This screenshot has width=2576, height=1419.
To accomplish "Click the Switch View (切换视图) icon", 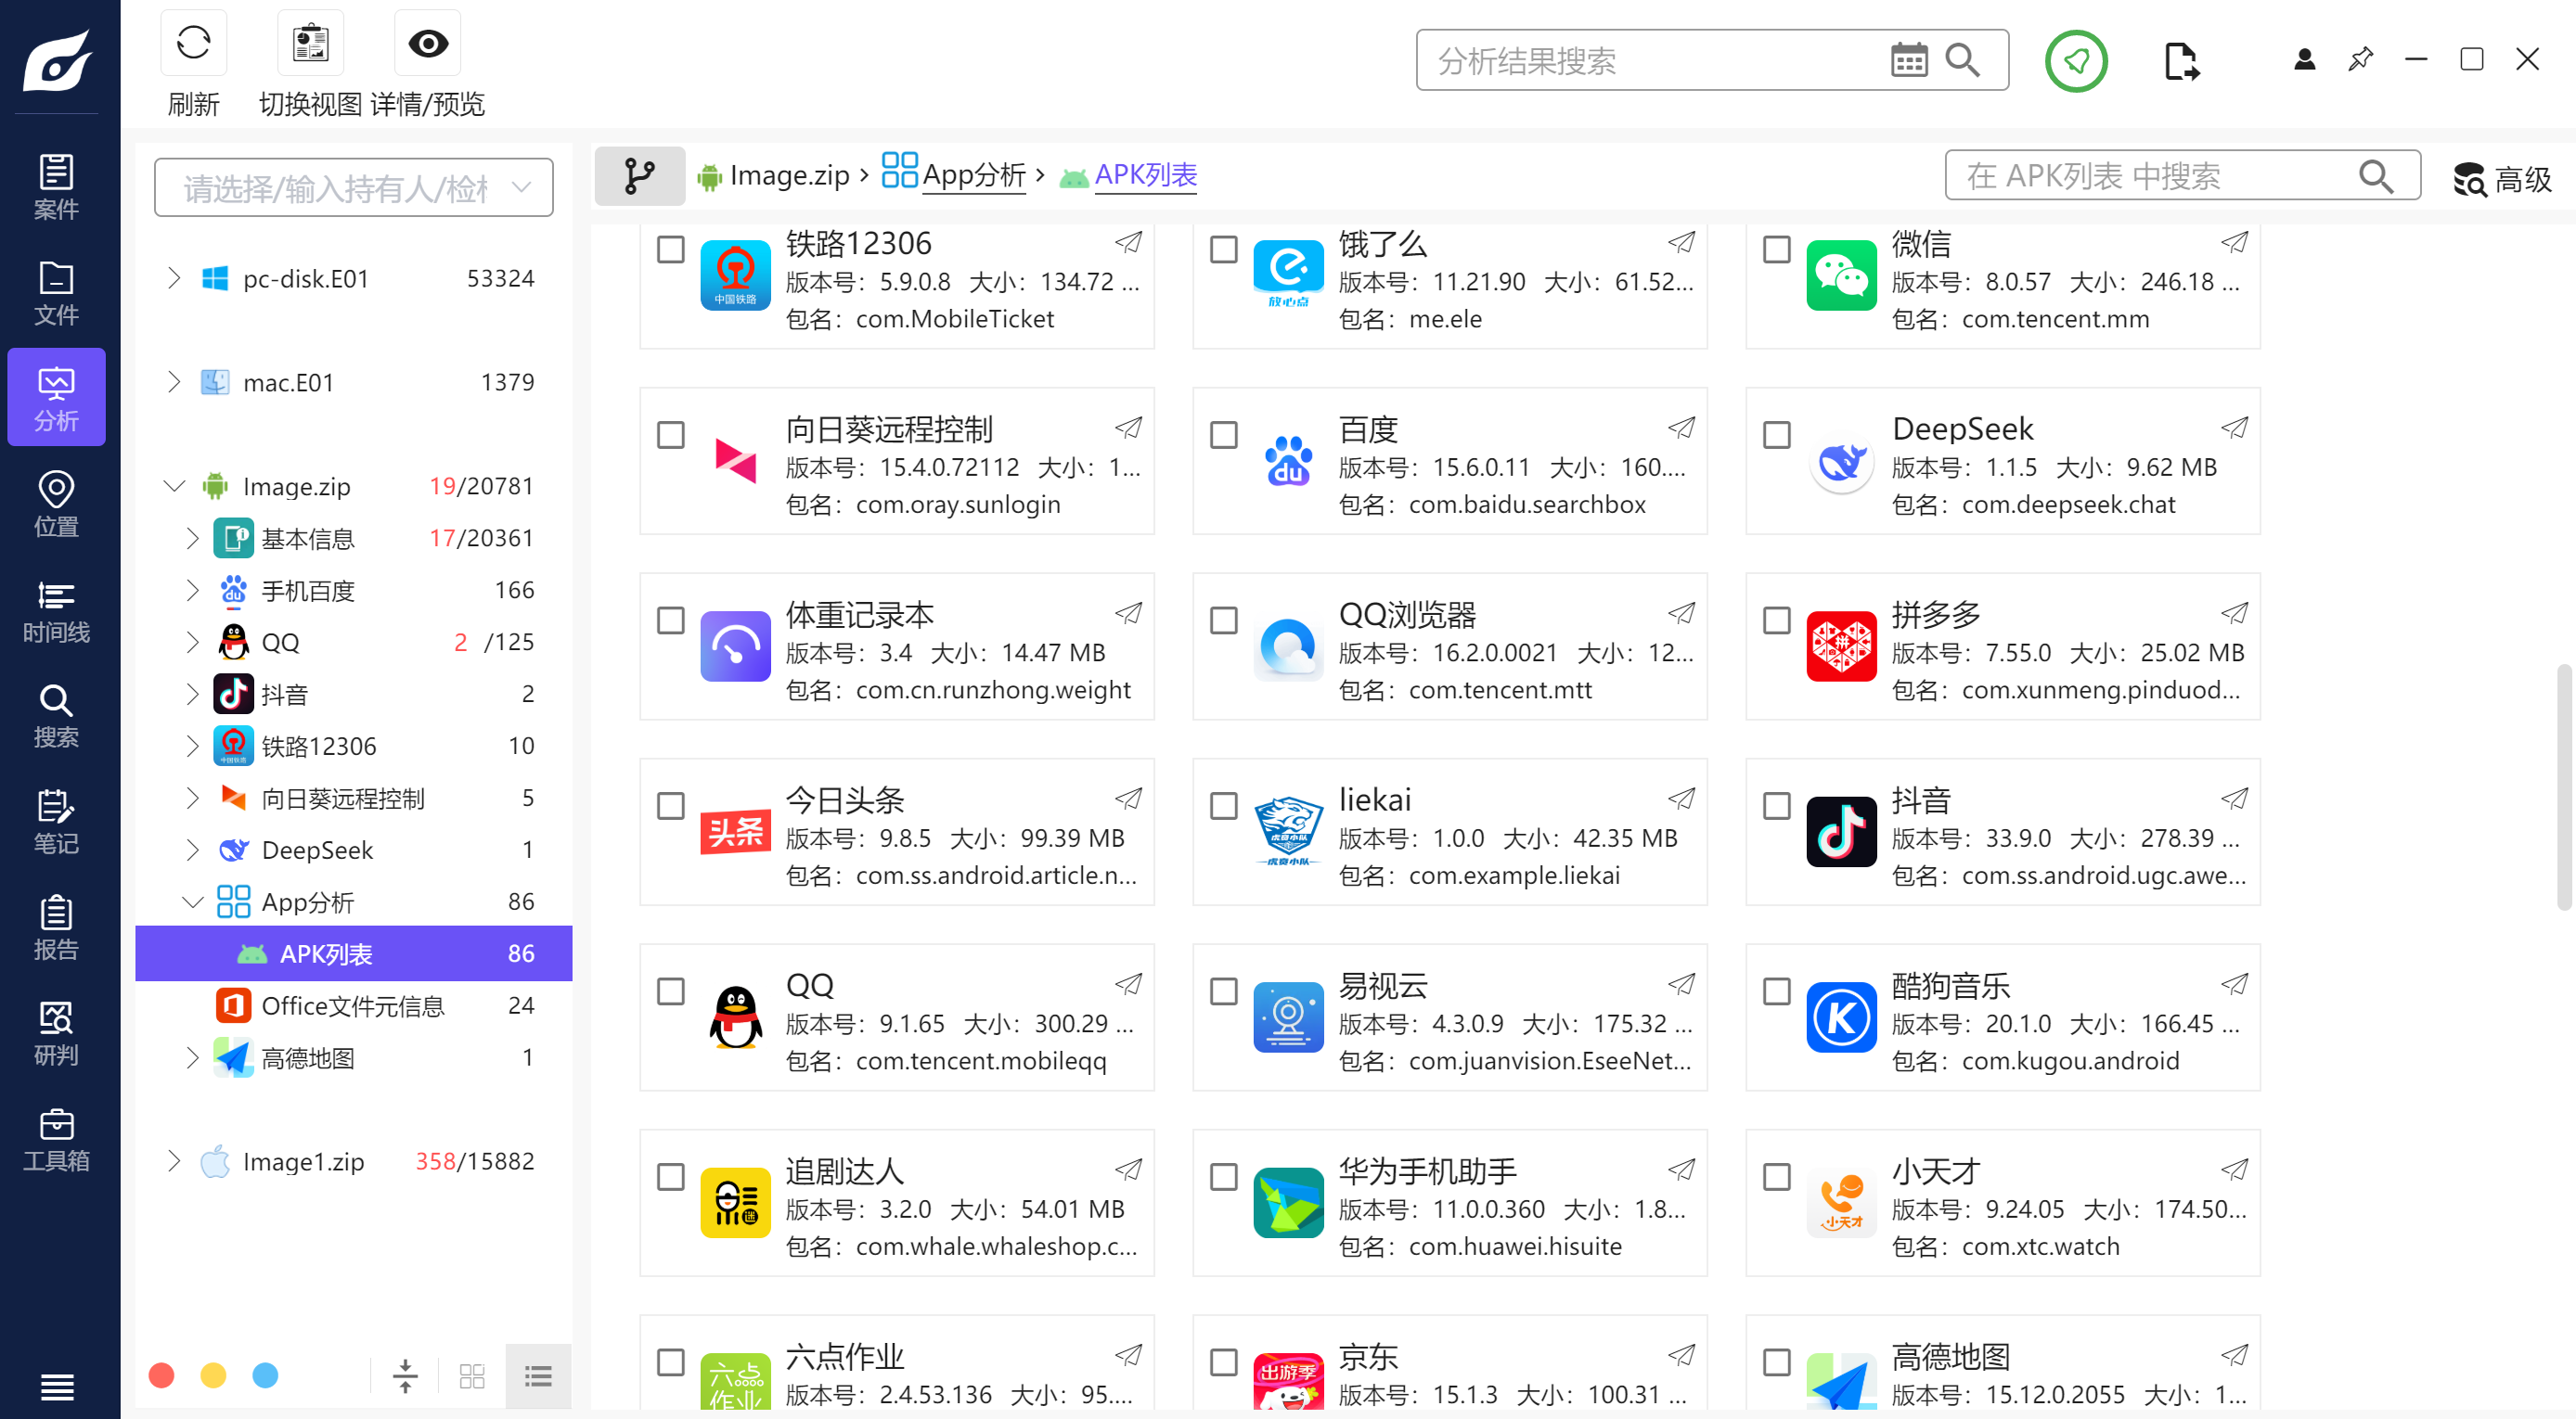I will tap(310, 43).
